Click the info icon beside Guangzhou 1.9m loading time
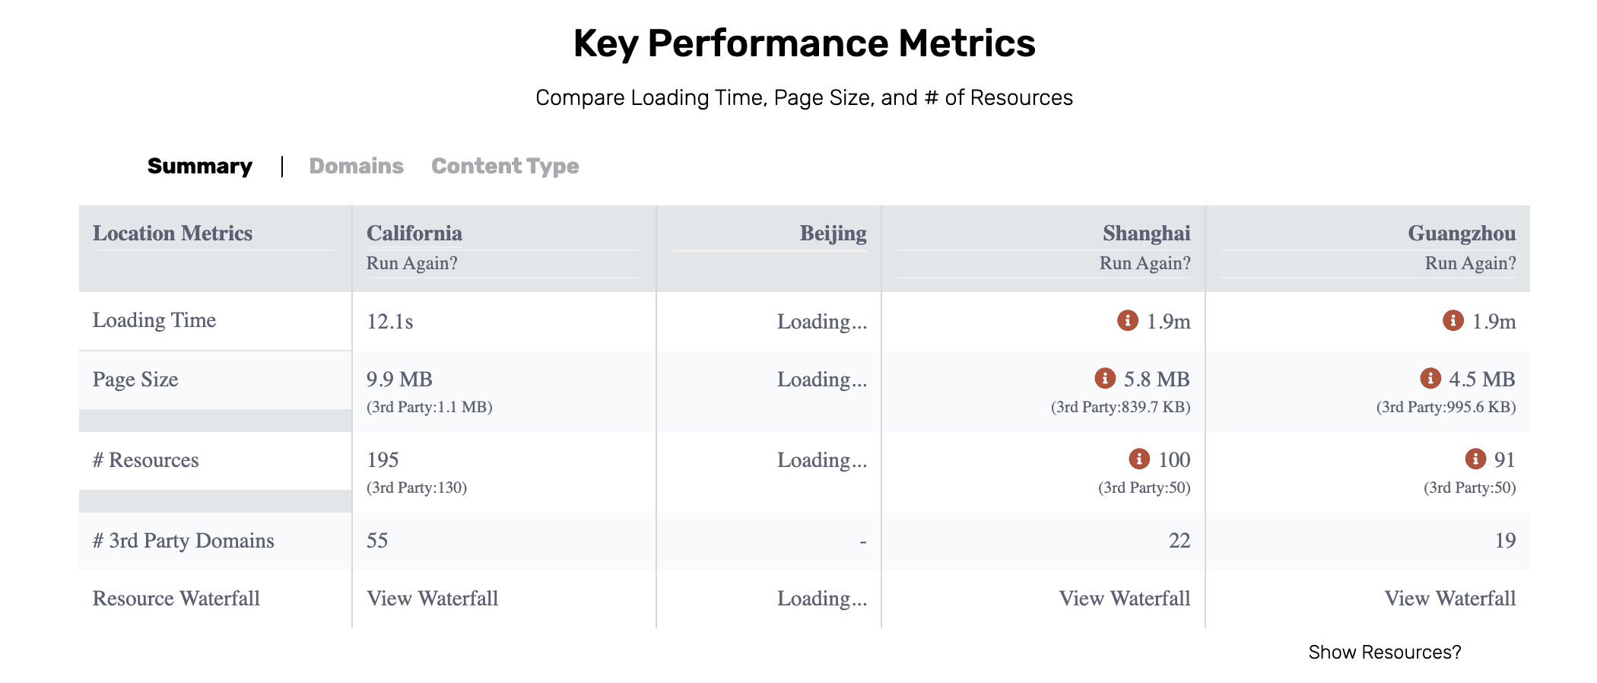Screen dimensions: 1597x683 click(x=1453, y=320)
